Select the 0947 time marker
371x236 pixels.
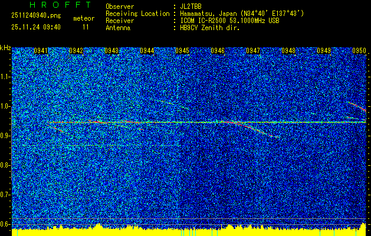[x=253, y=51]
